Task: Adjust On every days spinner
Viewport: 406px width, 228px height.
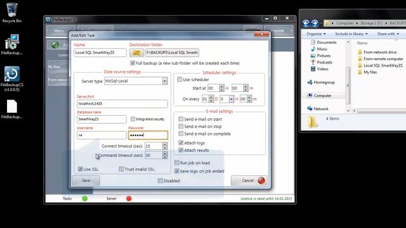Action: (x=211, y=99)
